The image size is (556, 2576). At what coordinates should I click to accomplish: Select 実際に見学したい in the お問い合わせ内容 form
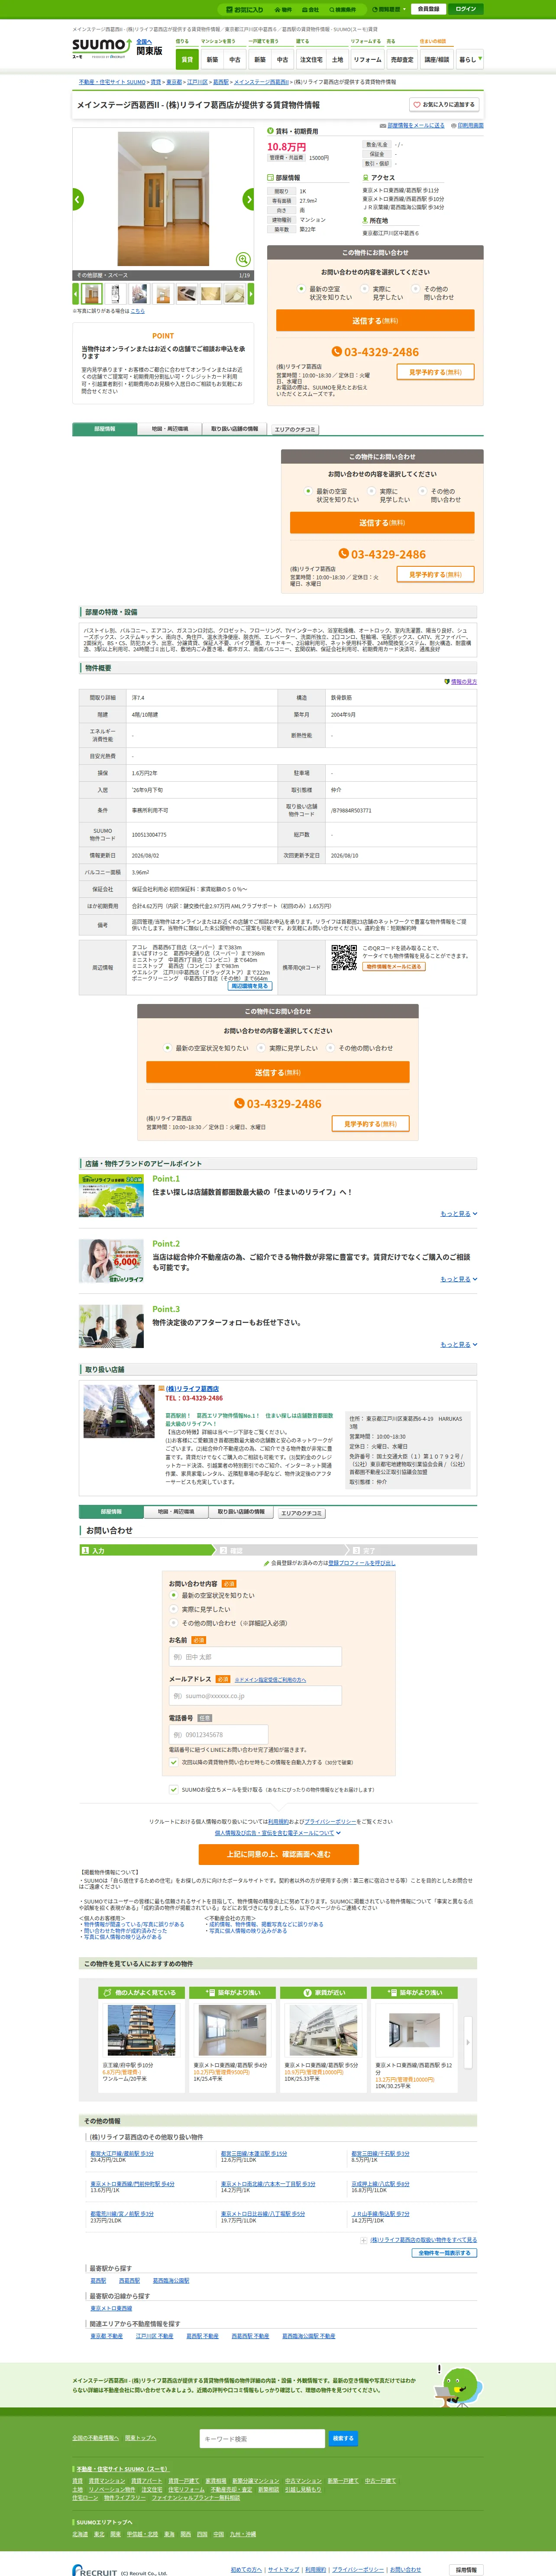point(174,1609)
